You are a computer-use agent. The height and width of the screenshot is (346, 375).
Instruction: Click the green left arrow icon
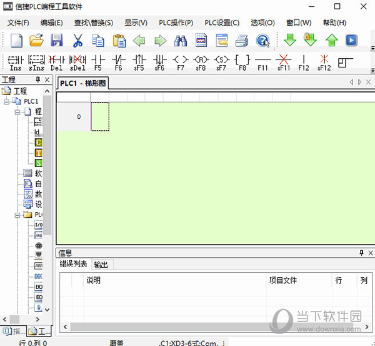tap(139, 41)
